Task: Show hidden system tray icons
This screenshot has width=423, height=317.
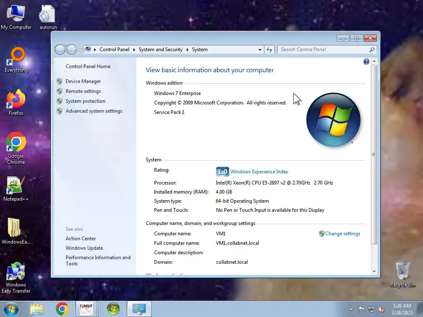Action: coord(351,309)
